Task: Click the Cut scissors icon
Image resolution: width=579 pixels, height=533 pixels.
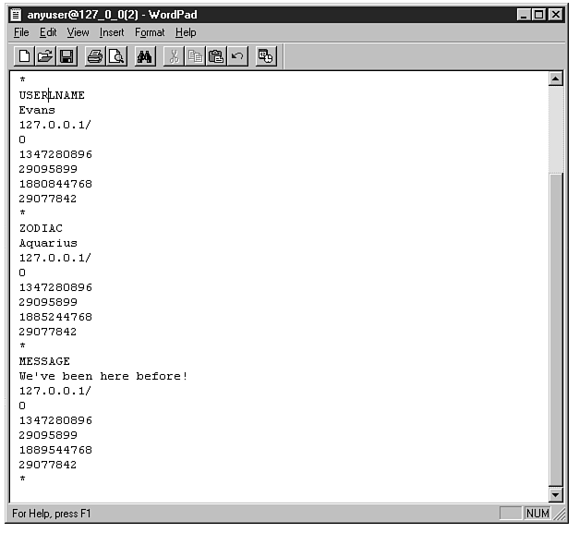Action: pos(174,57)
